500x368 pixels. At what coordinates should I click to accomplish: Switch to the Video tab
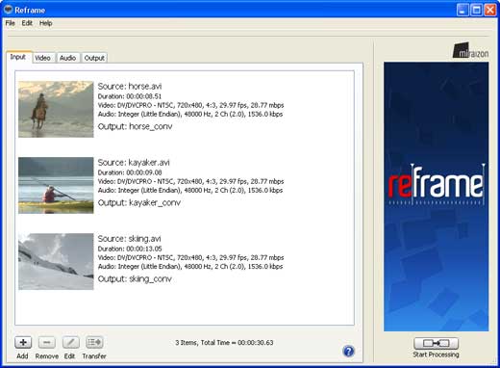[43, 58]
